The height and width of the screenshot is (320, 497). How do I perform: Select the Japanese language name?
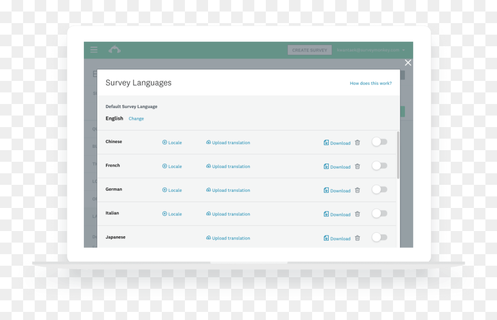(116, 237)
